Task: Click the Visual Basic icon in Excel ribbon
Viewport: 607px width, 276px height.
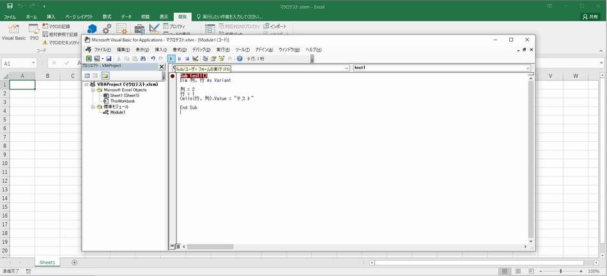Action: [14, 32]
